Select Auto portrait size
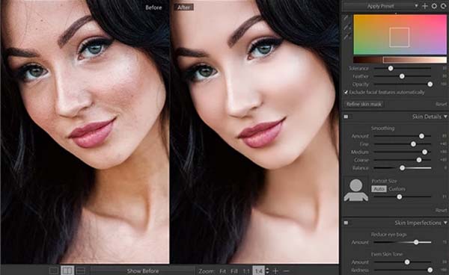 pyautogui.click(x=379, y=189)
